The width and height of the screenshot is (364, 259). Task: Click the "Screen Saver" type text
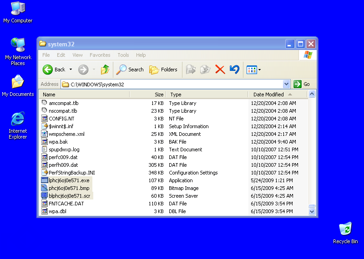tap(183, 196)
